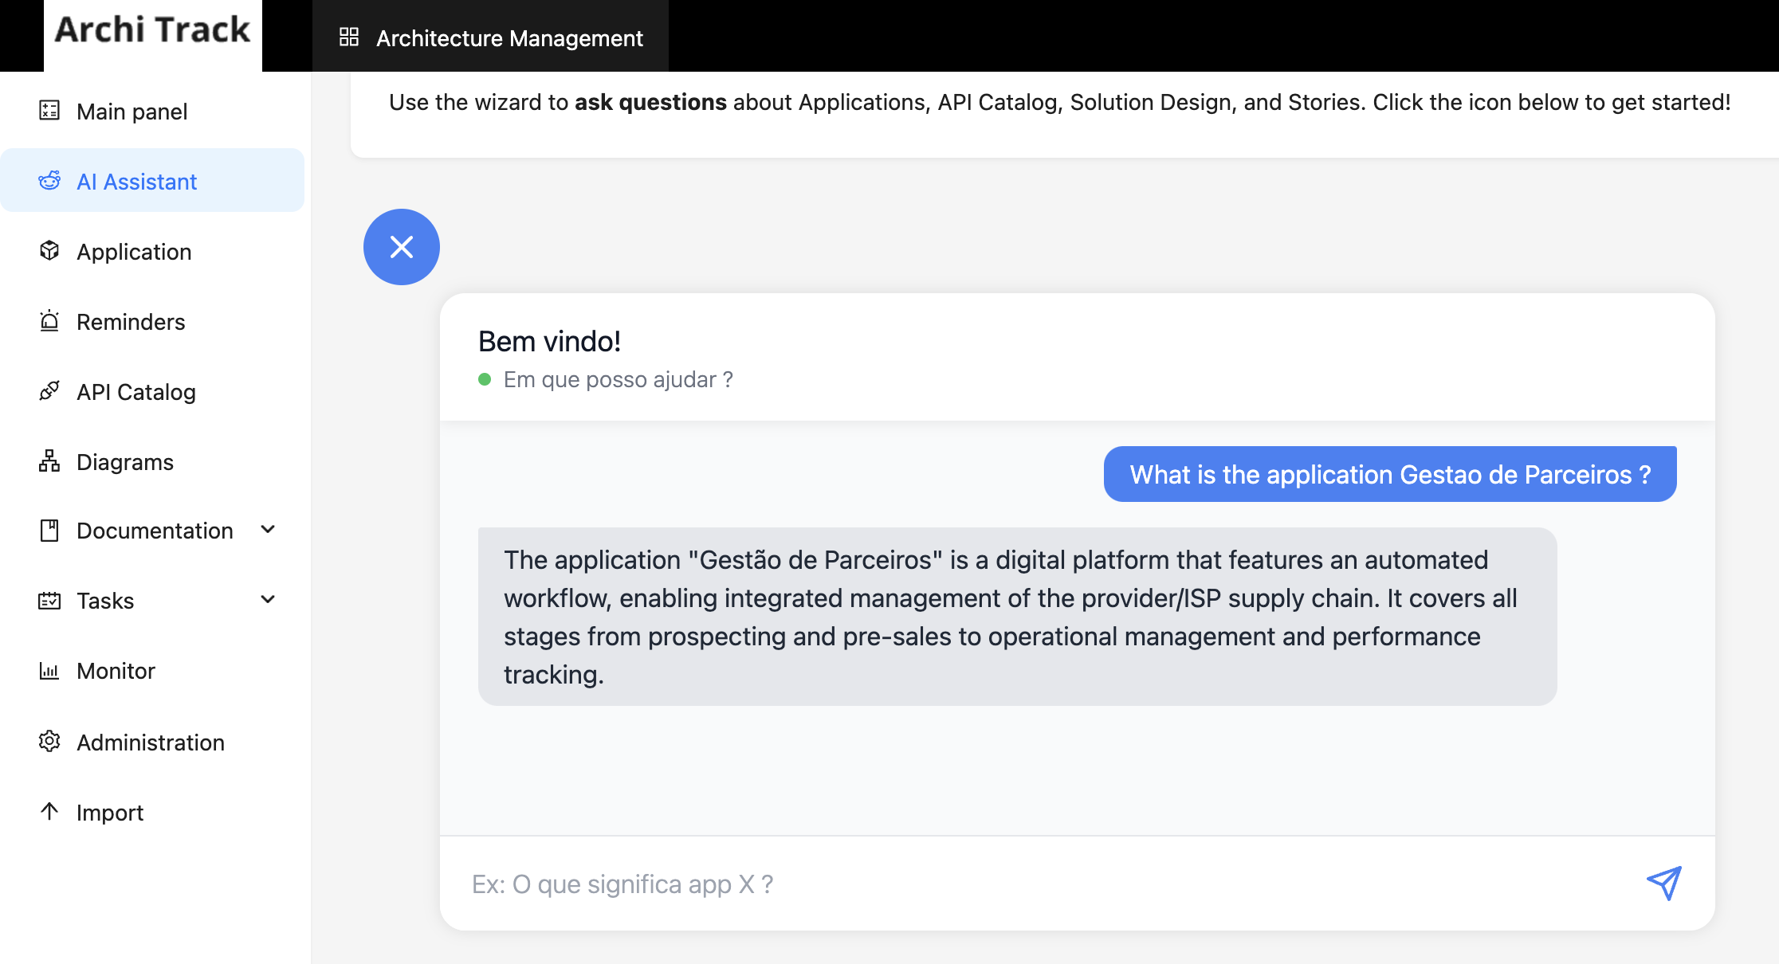
Task: Click the Em que posso ajudar status text
Action: (x=618, y=379)
